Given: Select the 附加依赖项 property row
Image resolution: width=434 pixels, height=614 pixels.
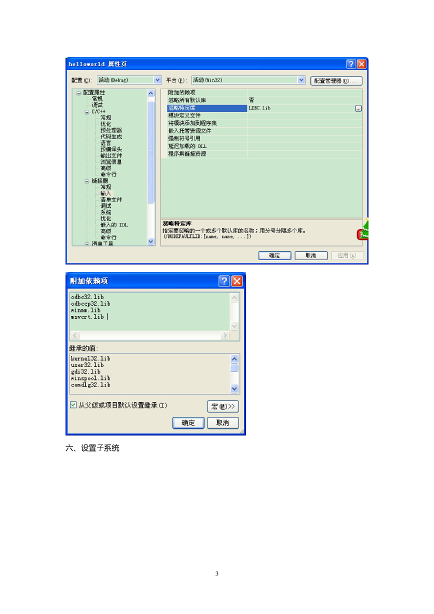Looking at the screenshot, I should coord(264,93).
